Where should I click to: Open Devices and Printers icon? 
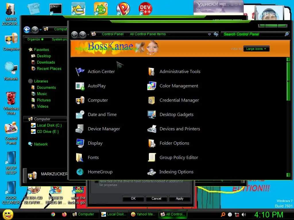pos(152,129)
